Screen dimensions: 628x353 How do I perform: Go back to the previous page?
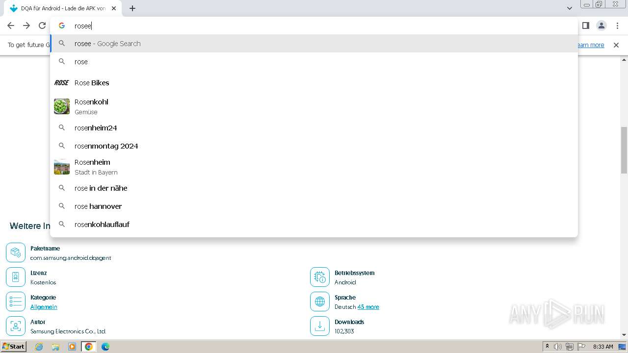pos(11,25)
